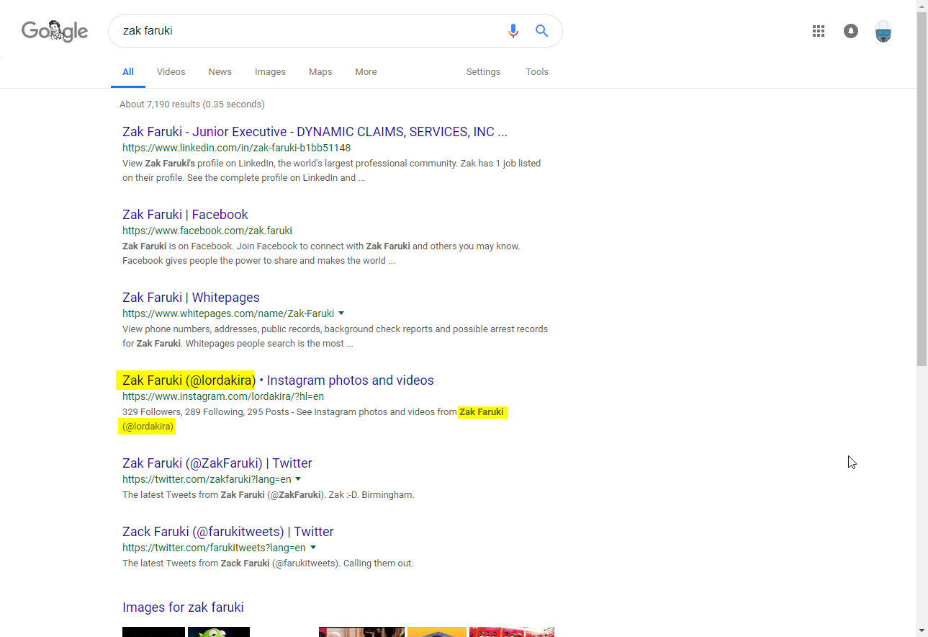Switch to the Maps tab

(320, 72)
